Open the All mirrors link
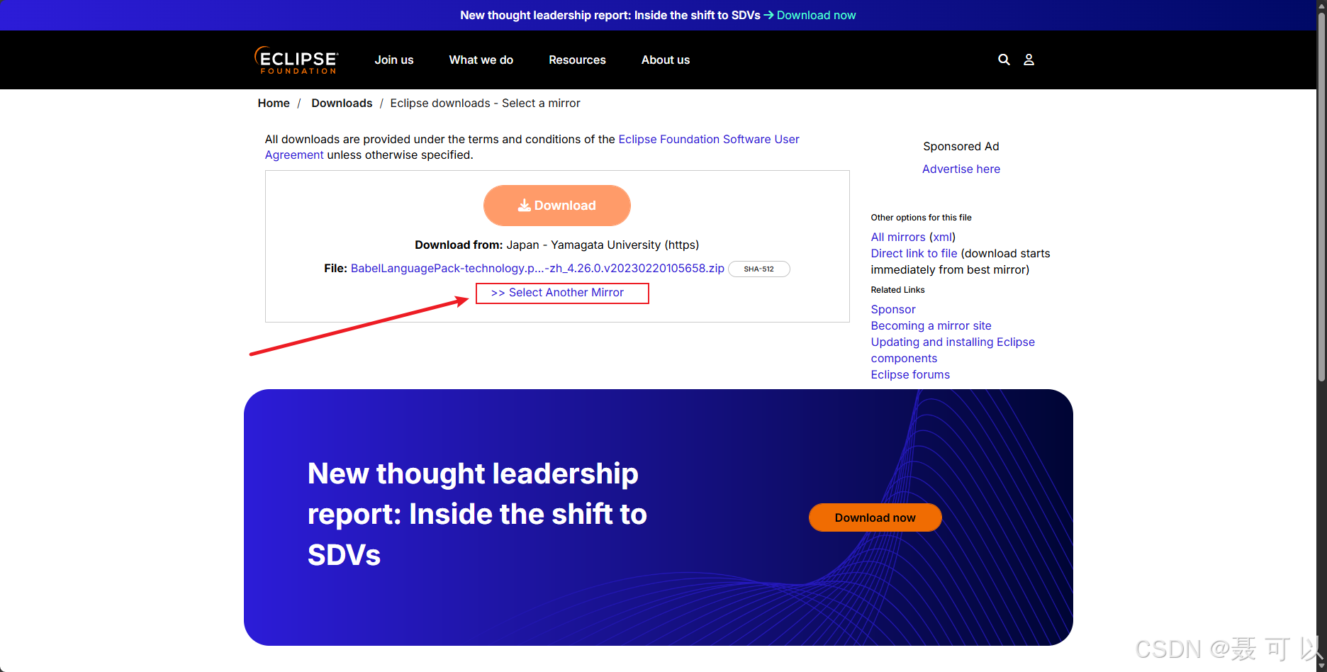1327x672 pixels. pos(898,237)
